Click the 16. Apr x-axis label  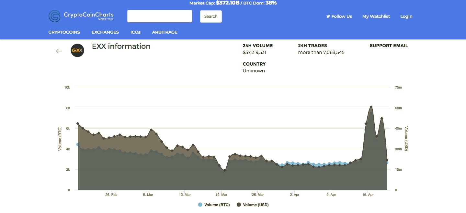click(x=368, y=195)
